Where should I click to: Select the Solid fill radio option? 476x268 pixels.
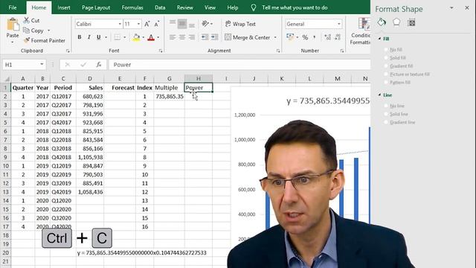pyautogui.click(x=386, y=58)
